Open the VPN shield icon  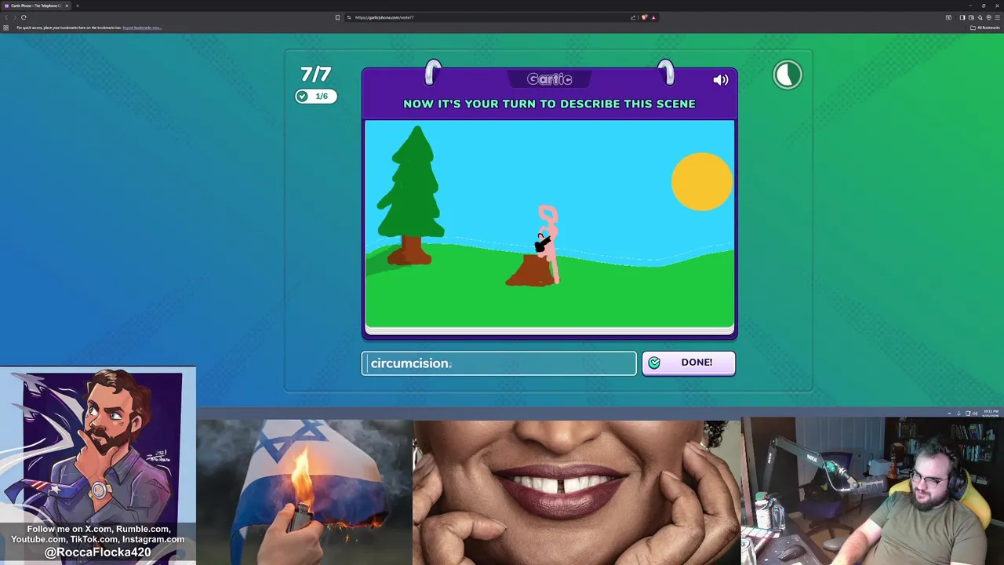(988, 17)
